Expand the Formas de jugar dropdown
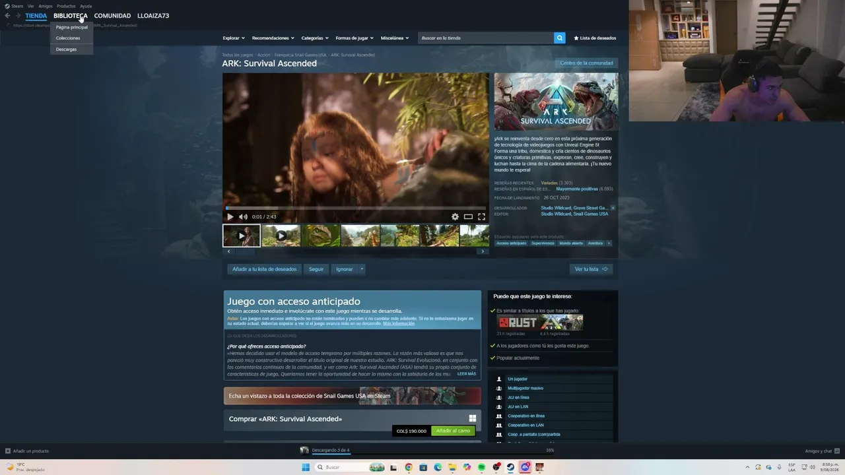 pos(355,38)
